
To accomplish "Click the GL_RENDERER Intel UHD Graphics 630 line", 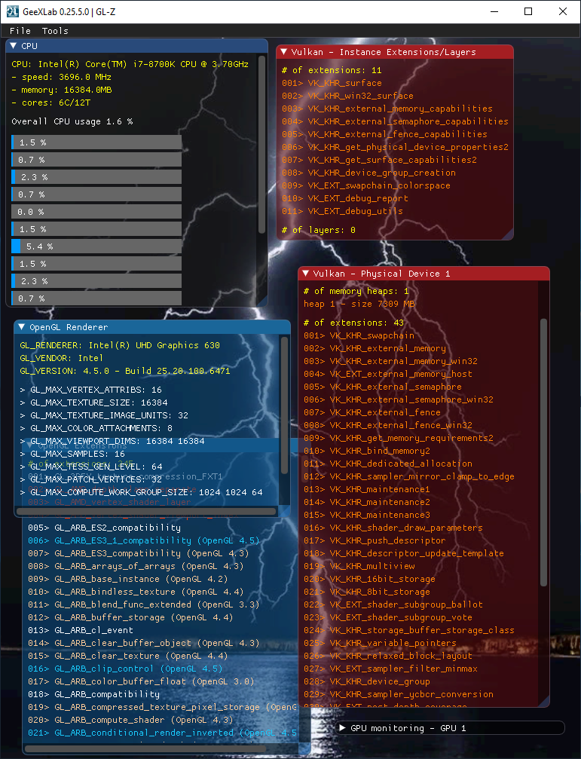I will [x=120, y=345].
